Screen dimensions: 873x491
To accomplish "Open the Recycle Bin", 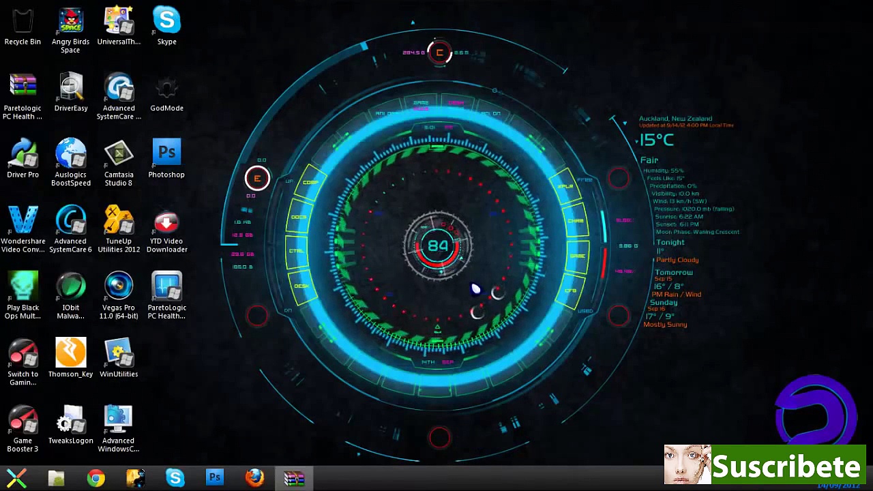I will click(23, 22).
